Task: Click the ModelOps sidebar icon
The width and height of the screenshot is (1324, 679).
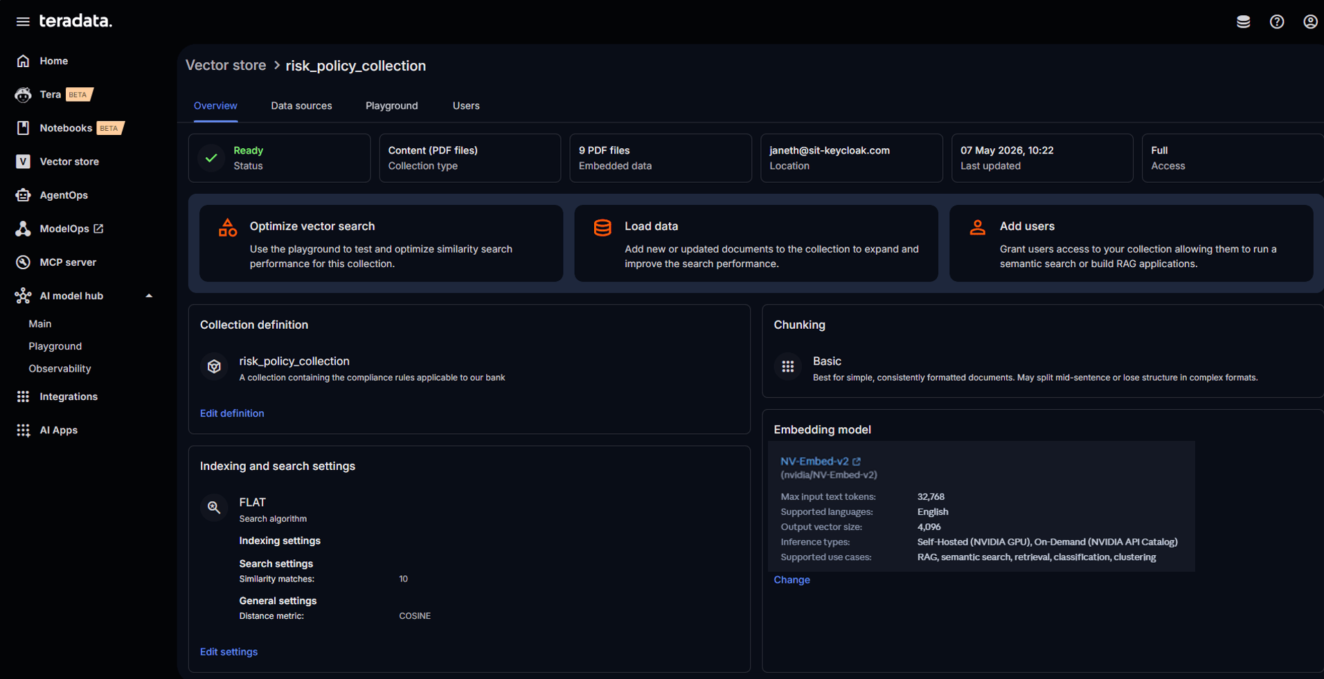Action: [23, 228]
